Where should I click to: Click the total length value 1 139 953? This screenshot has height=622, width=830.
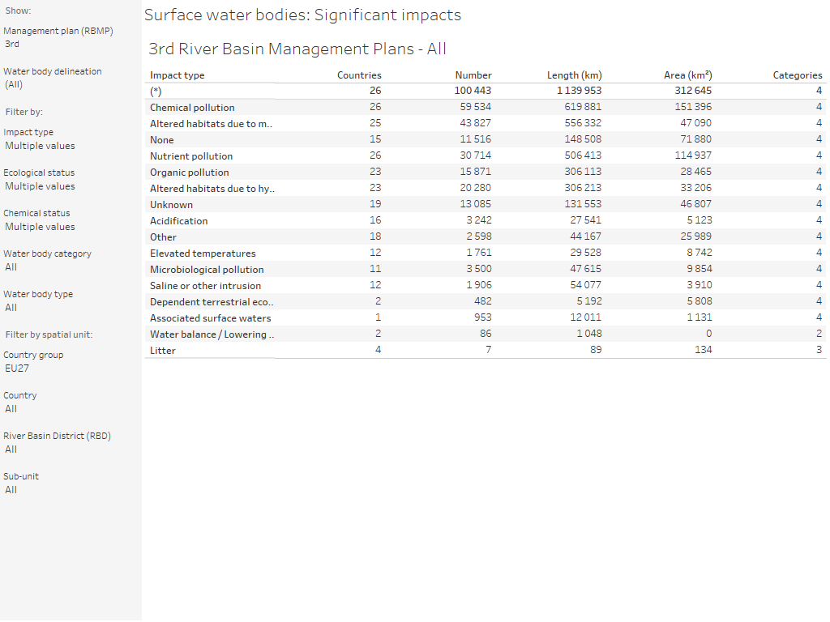(579, 91)
